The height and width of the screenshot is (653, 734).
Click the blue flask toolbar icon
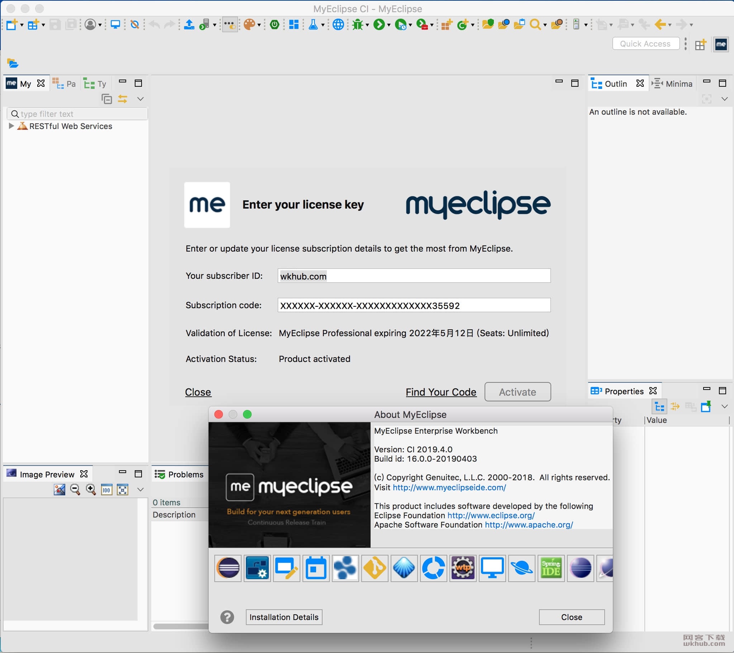pyautogui.click(x=313, y=24)
